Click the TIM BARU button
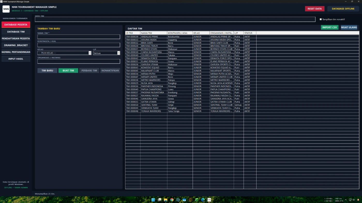Image resolution: width=362 pixels, height=203 pixels. [x=47, y=70]
